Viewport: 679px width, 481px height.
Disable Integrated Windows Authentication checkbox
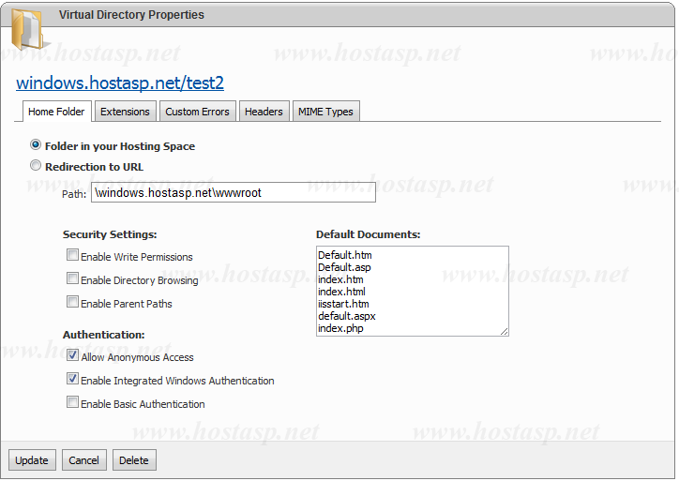72,380
